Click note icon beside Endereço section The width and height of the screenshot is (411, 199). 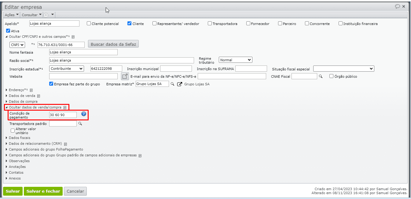pyautogui.click(x=31, y=90)
